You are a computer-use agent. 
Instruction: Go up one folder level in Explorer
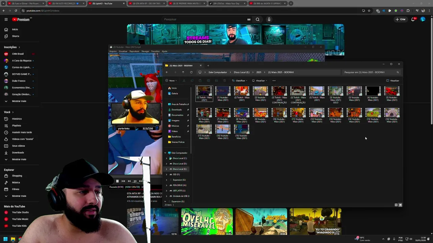[183, 72]
